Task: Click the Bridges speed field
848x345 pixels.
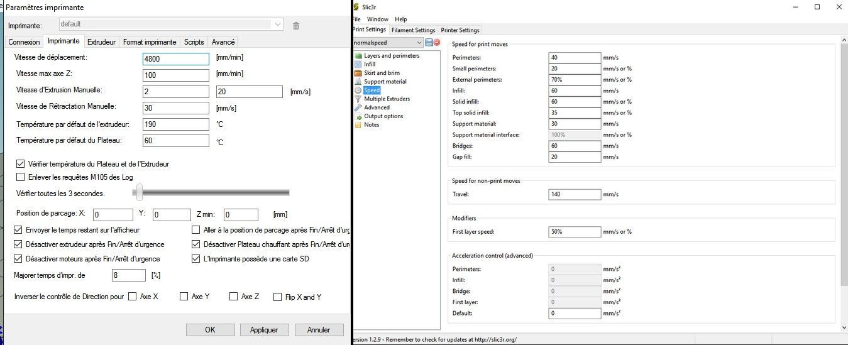Action: [x=575, y=146]
